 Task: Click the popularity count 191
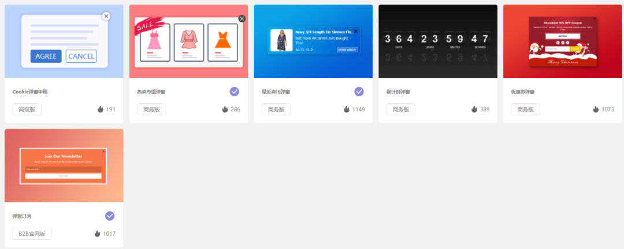point(110,109)
